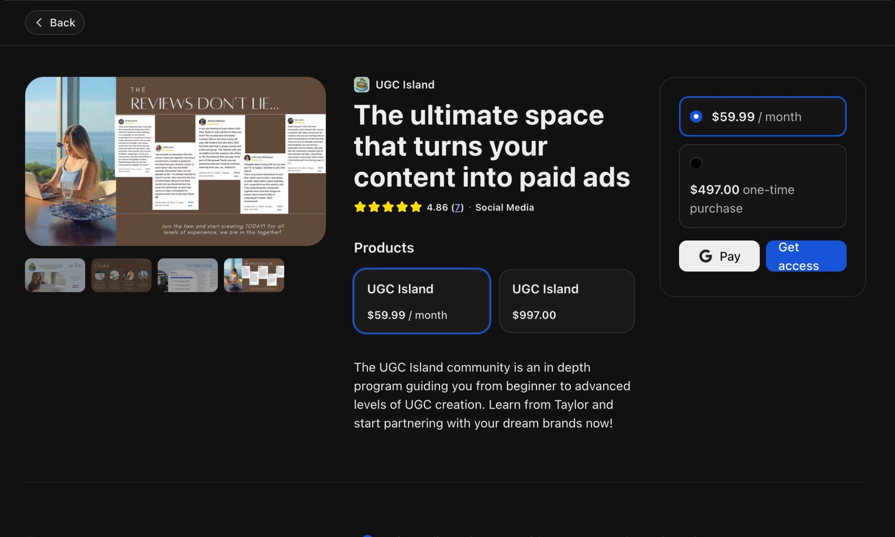Open the 7 reviews link
Viewport: 895px width, 537px height.
[457, 208]
